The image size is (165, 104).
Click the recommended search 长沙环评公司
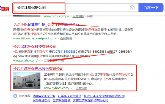click(x=42, y=100)
